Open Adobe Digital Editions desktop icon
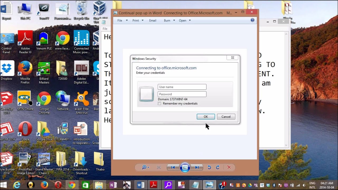Viewport: 338px width, 190px height. click(x=81, y=73)
